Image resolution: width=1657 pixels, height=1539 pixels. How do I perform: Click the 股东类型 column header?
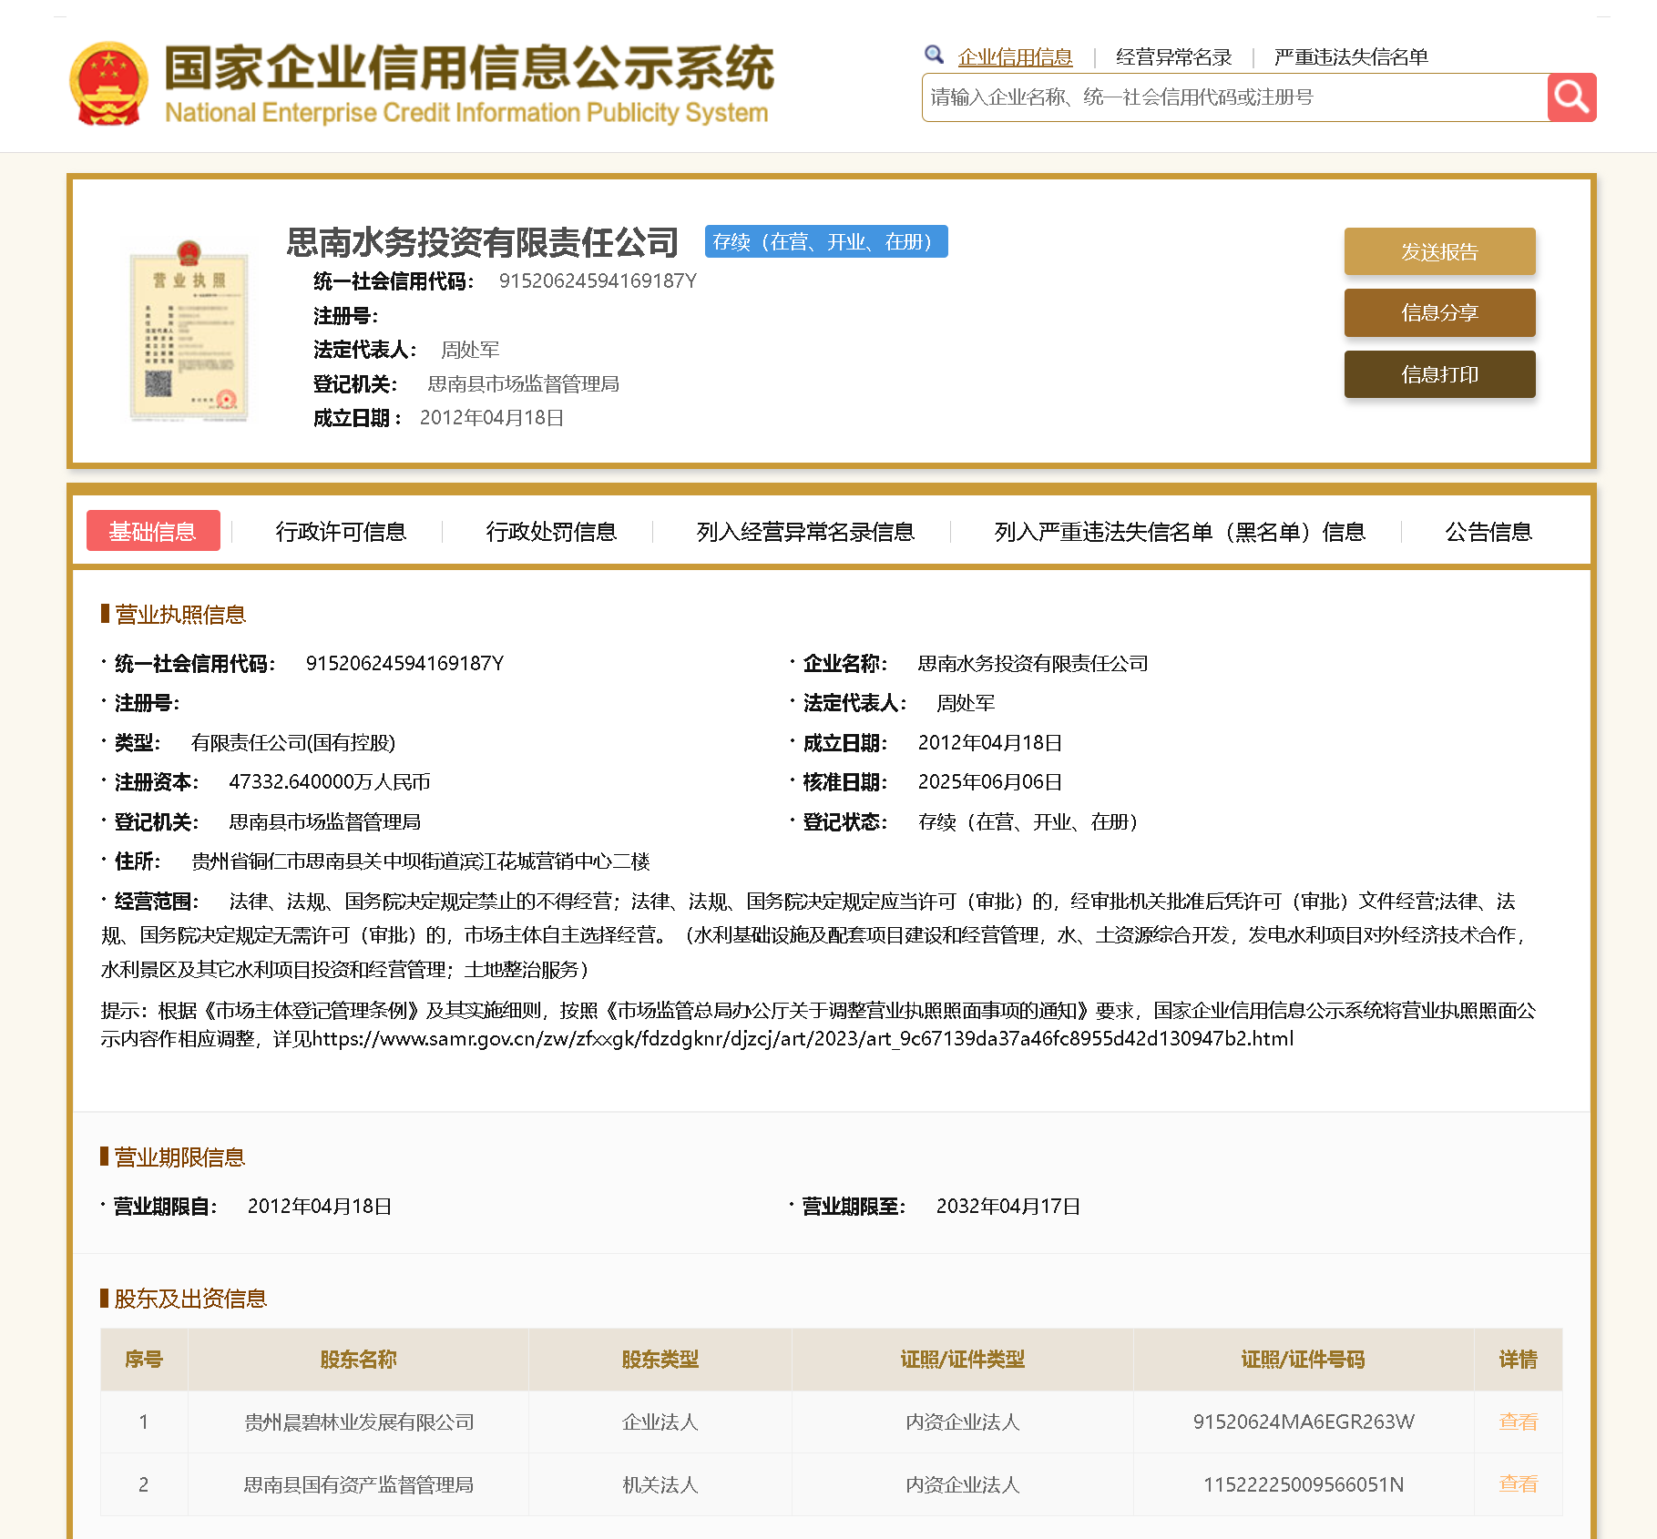click(660, 1360)
